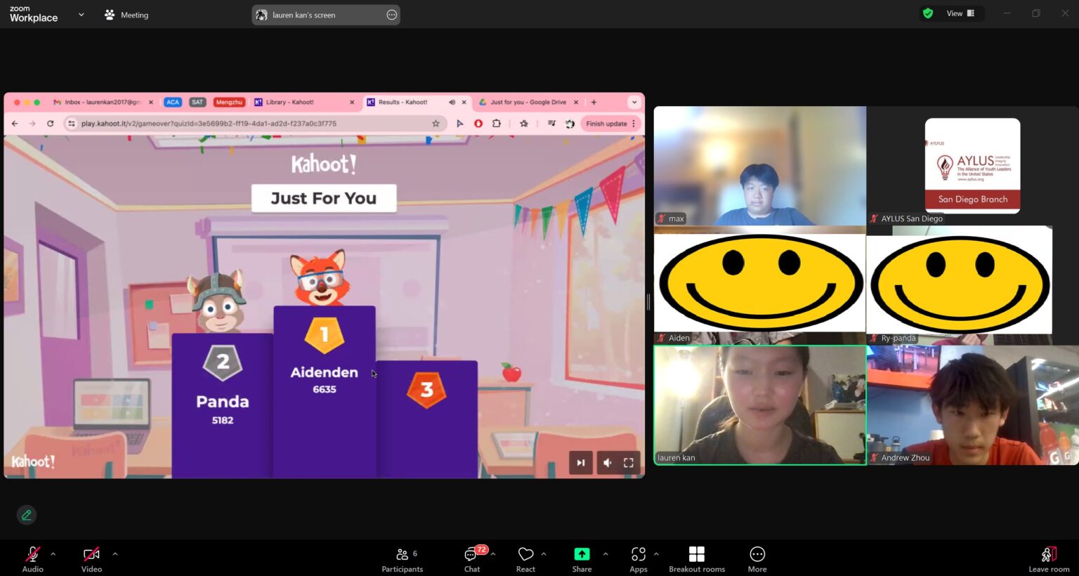
Task: Click Finish update button
Action: click(610, 124)
